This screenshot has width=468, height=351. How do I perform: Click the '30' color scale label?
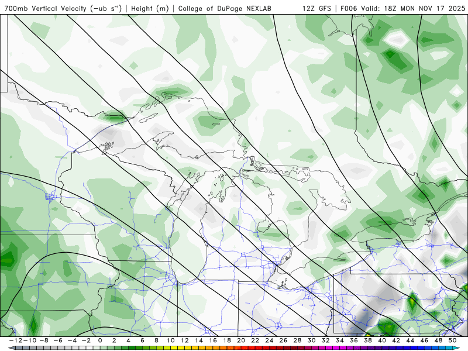click(312, 340)
